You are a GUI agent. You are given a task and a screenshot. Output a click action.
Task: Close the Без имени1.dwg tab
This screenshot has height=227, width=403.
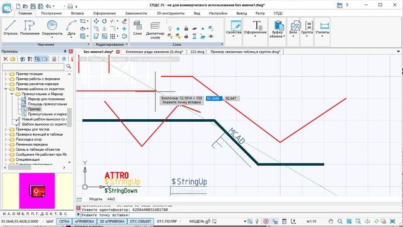[x=118, y=52]
